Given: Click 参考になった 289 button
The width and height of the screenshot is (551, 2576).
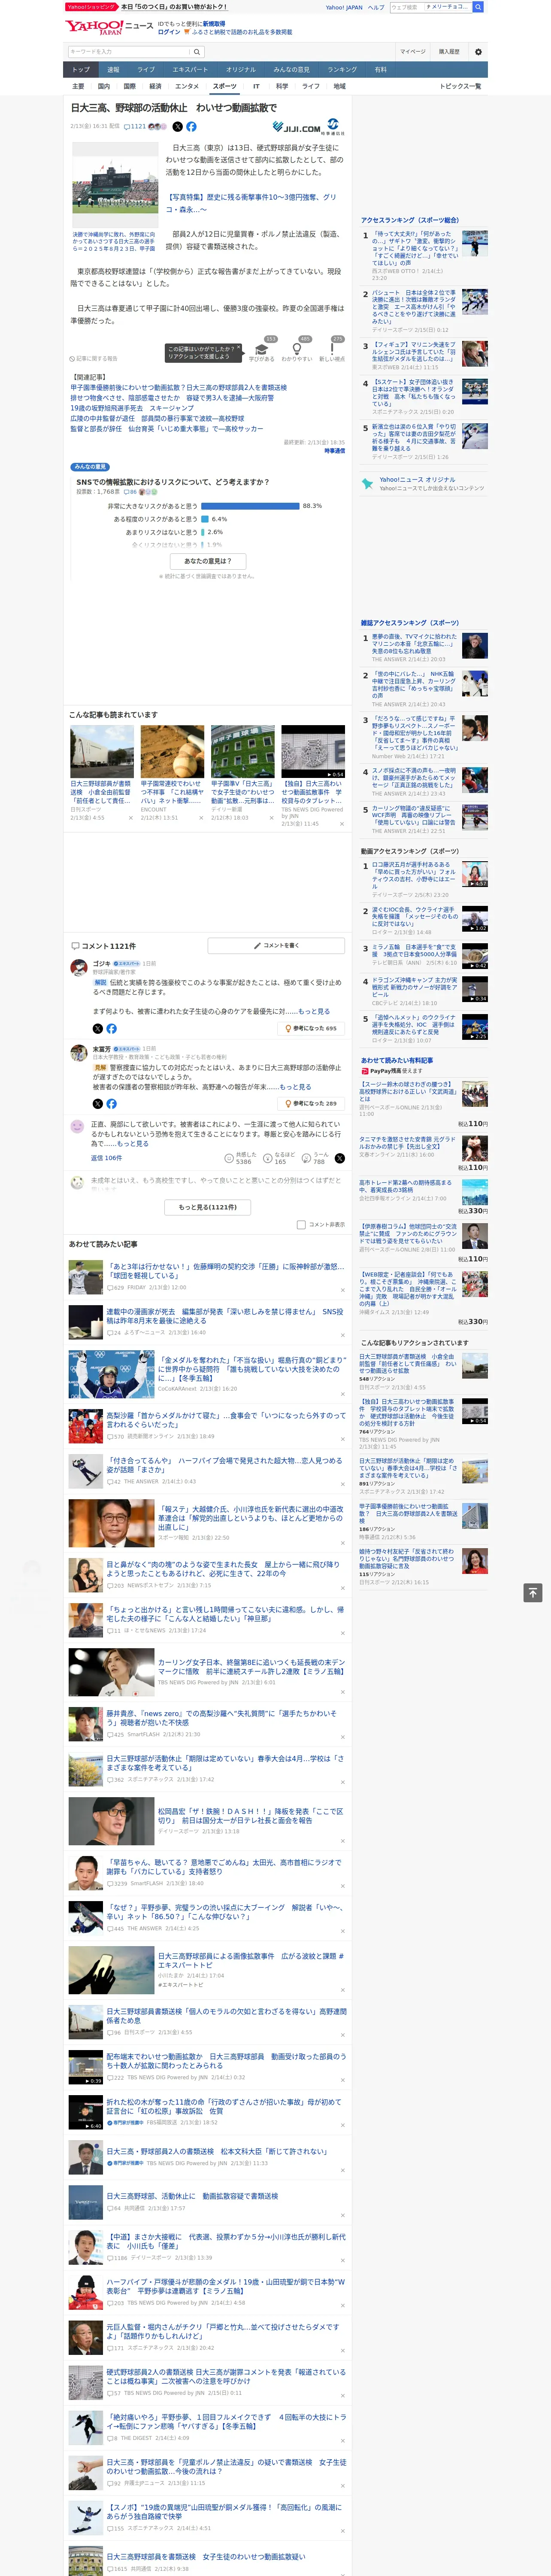Looking at the screenshot, I should click(x=311, y=1104).
